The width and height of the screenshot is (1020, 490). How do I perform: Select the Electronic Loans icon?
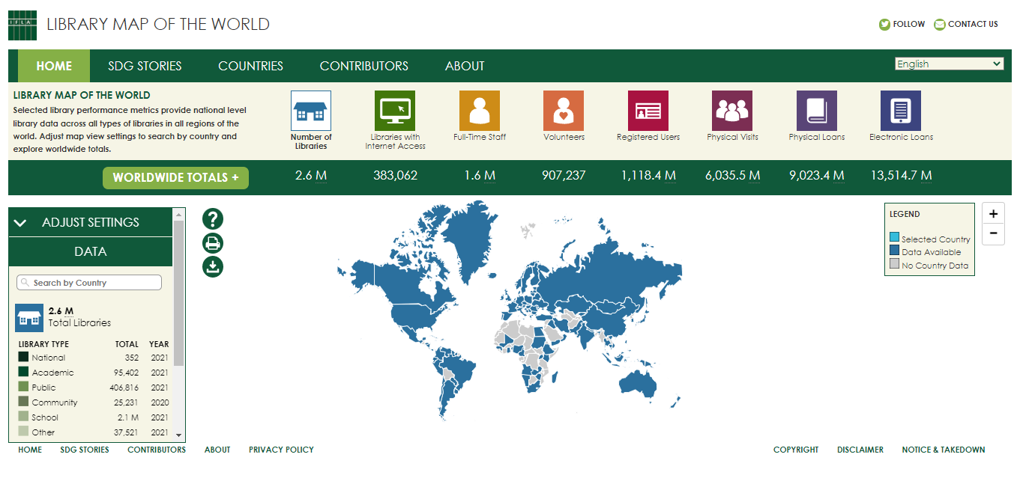(x=901, y=111)
